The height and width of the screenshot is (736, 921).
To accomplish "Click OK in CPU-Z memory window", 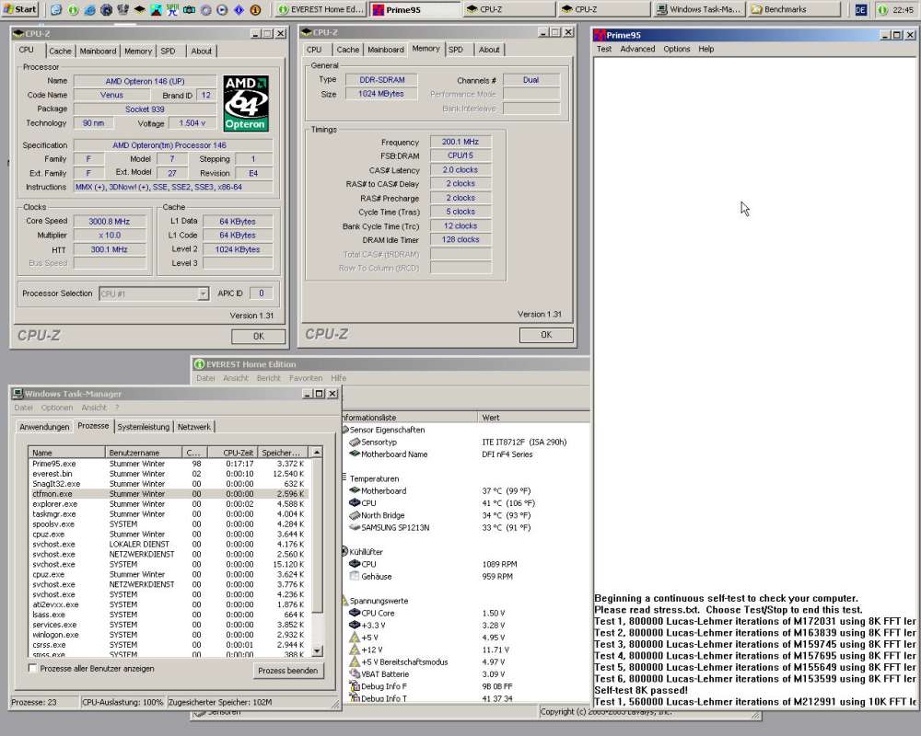I will point(546,335).
